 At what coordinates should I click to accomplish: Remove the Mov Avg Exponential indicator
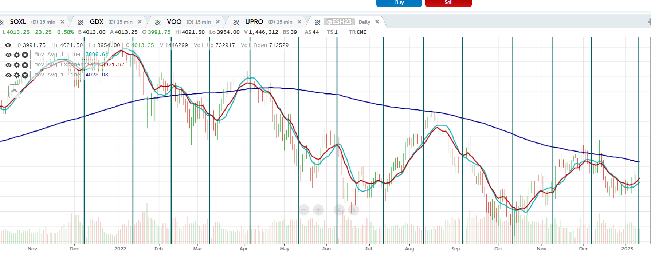pos(25,65)
